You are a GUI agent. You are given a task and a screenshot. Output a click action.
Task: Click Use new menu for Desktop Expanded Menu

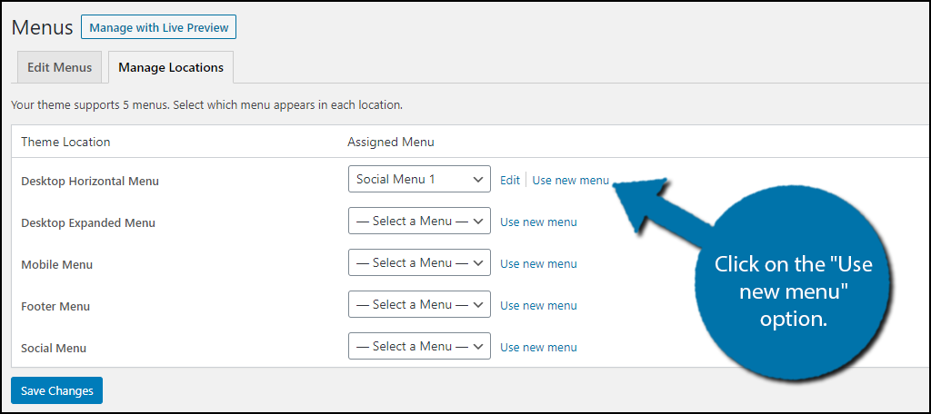tap(538, 222)
